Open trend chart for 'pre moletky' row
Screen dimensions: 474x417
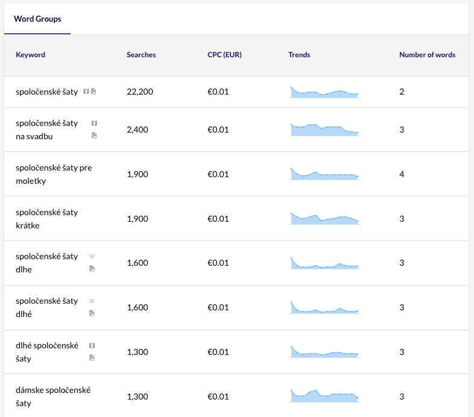pos(324,174)
